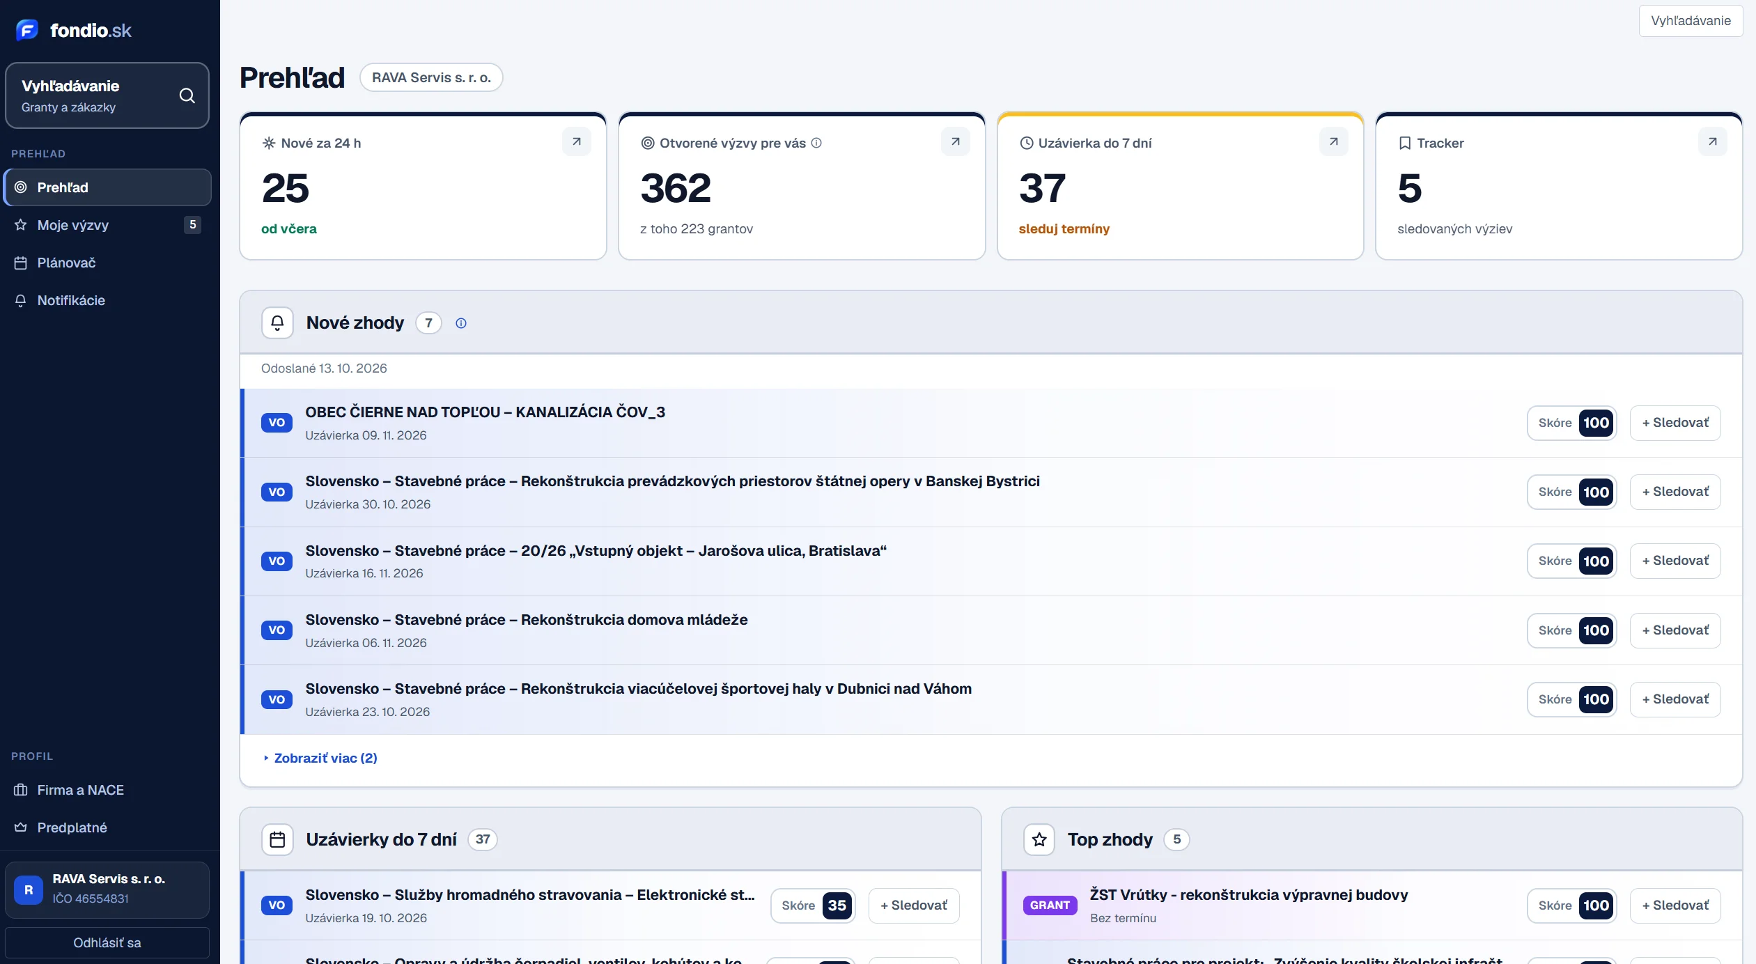Image resolution: width=1756 pixels, height=964 pixels.
Task: Click target icon on Otvorené výzvy card
Action: coord(647,143)
